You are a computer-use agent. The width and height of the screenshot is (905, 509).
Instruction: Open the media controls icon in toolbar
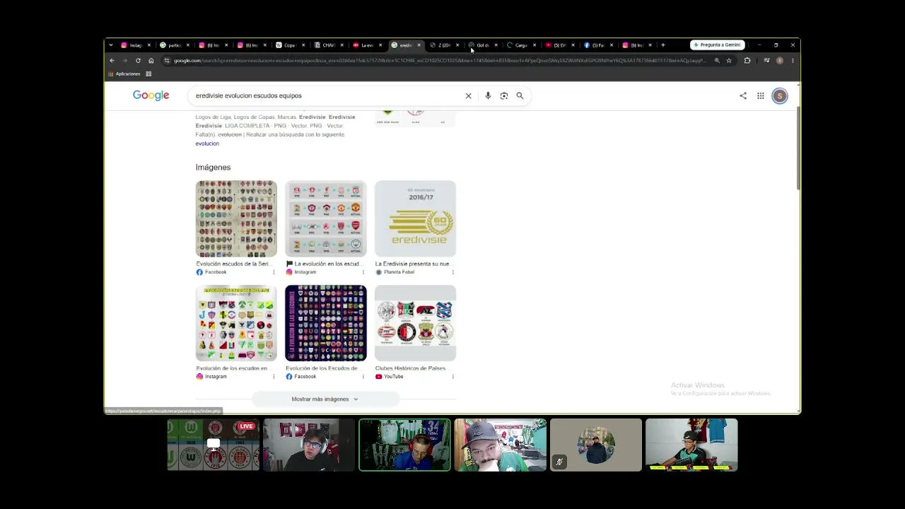766,61
